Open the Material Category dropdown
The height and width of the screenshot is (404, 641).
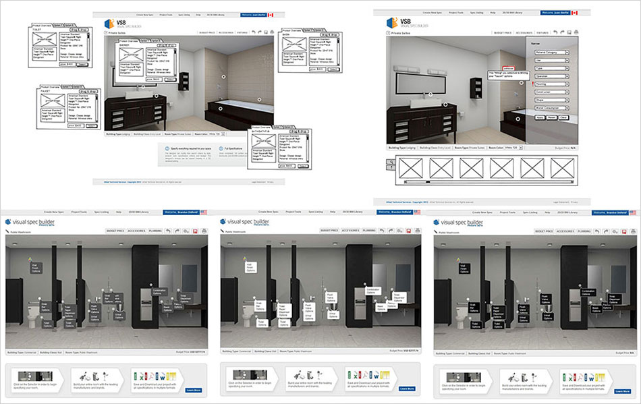pyautogui.click(x=551, y=53)
